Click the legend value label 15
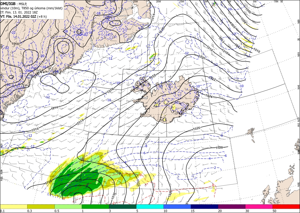This screenshot has width=300, height=213. pyautogui.click(x=193, y=211)
